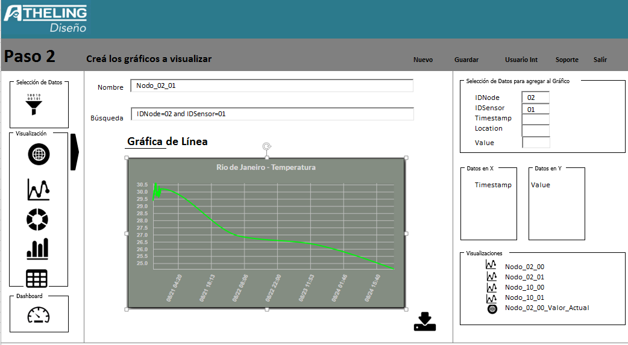Select Nodo_10_00 in Visualizaciones list
The width and height of the screenshot is (628, 345).
524,288
